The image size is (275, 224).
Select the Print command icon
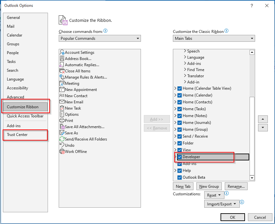pos(62,120)
